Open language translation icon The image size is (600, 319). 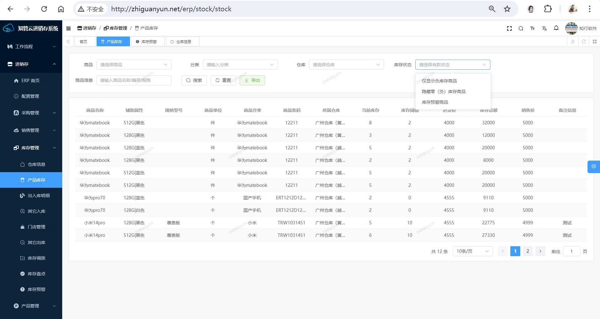click(x=544, y=28)
